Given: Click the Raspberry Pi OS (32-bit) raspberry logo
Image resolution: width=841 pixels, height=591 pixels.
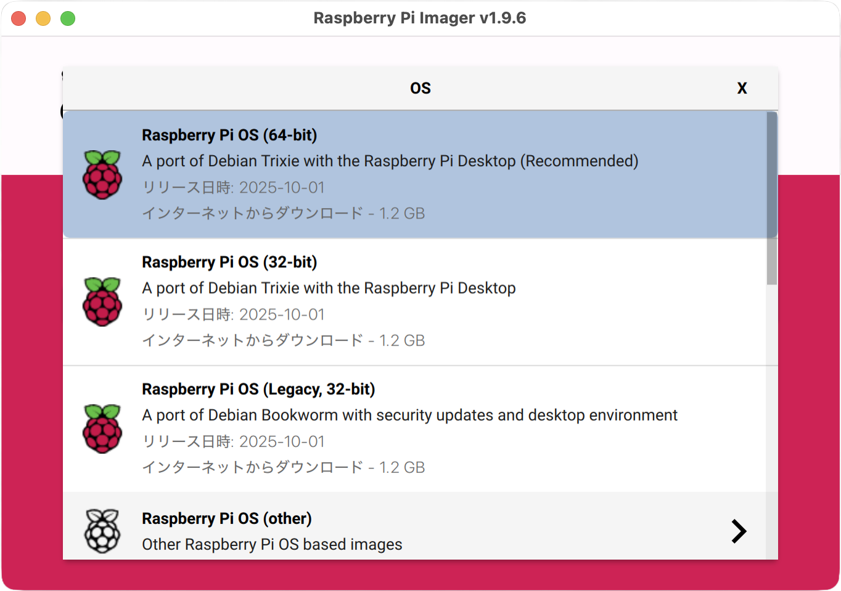Looking at the screenshot, I should tap(102, 302).
